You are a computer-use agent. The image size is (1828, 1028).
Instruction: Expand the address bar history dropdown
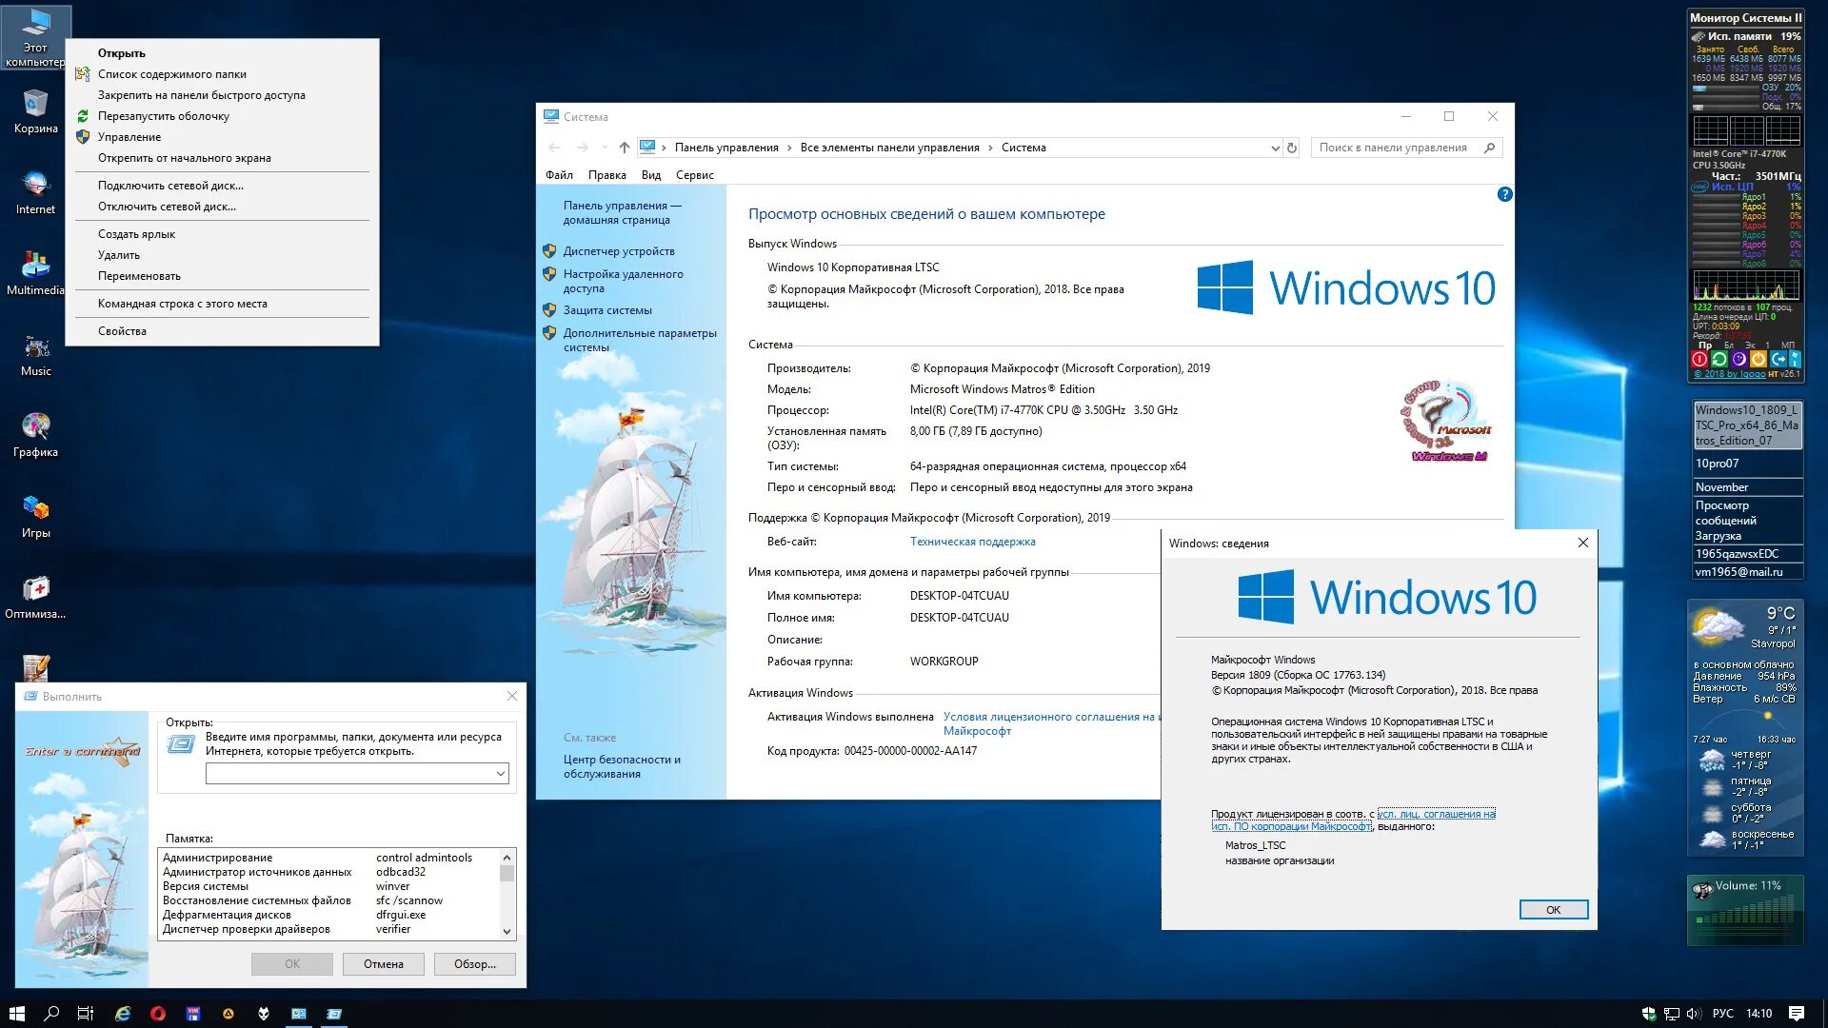click(1275, 148)
